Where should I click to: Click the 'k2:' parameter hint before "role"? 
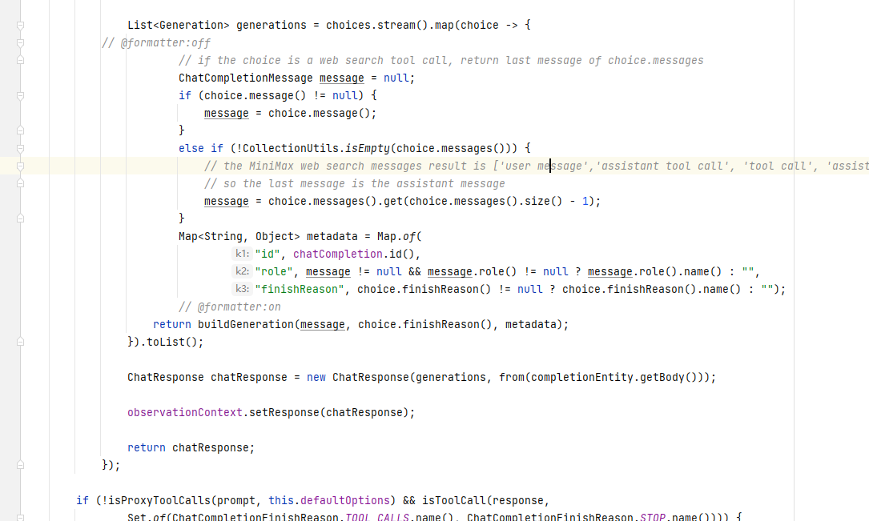click(x=242, y=271)
